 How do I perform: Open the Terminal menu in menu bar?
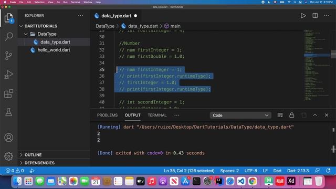76,2
